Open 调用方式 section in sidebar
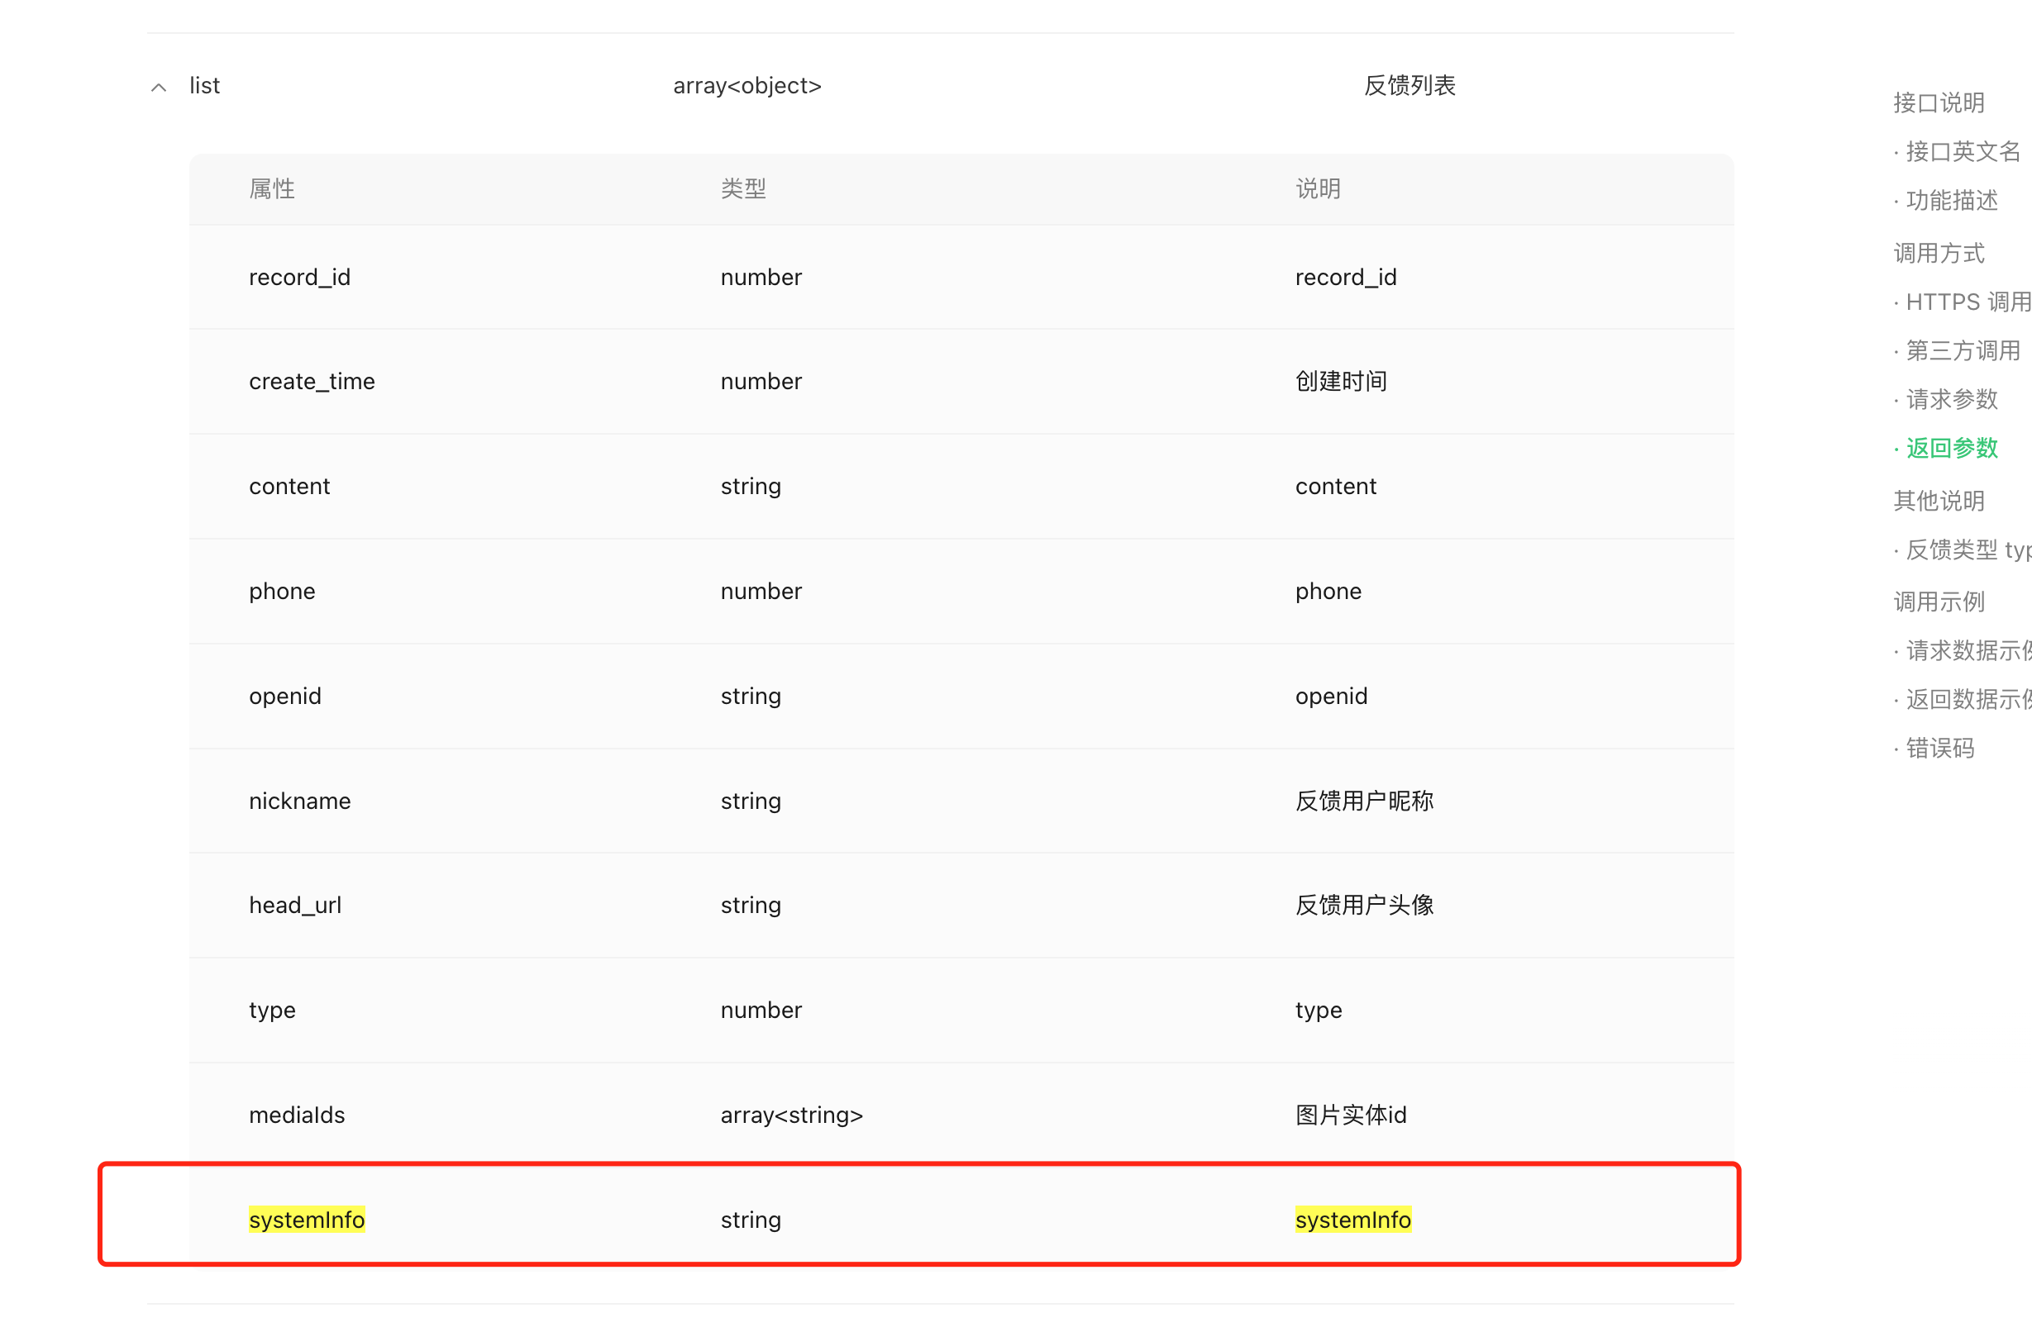The width and height of the screenshot is (2032, 1327). pyautogui.click(x=1938, y=253)
